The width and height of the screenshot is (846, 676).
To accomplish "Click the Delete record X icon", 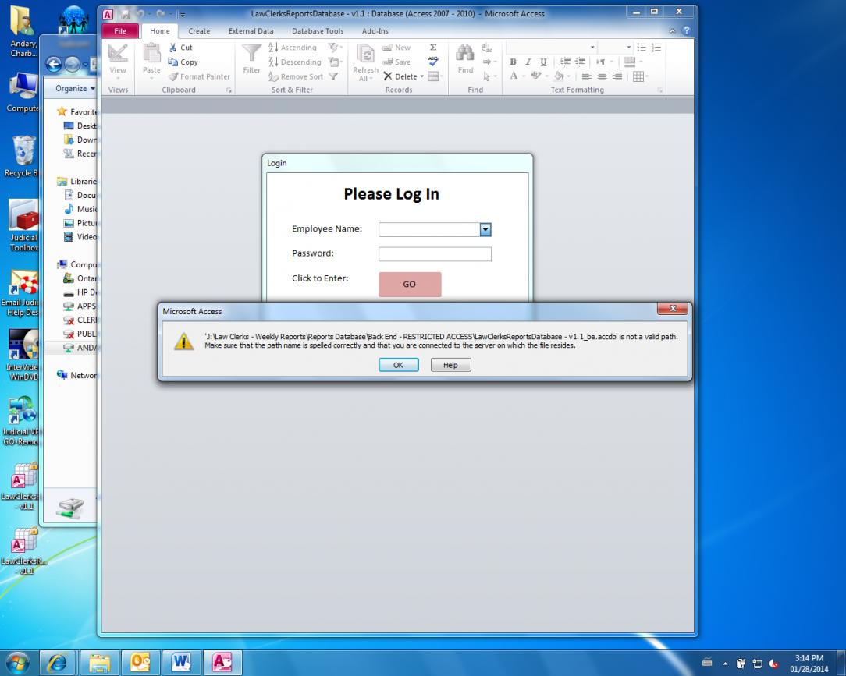I will pyautogui.click(x=387, y=76).
